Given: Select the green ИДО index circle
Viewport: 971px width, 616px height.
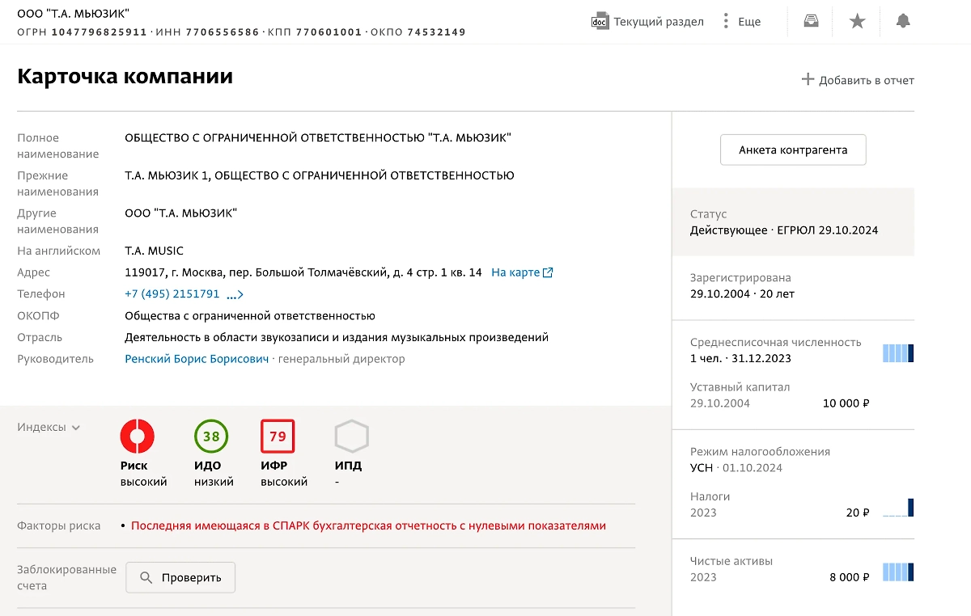Looking at the screenshot, I should point(211,437).
